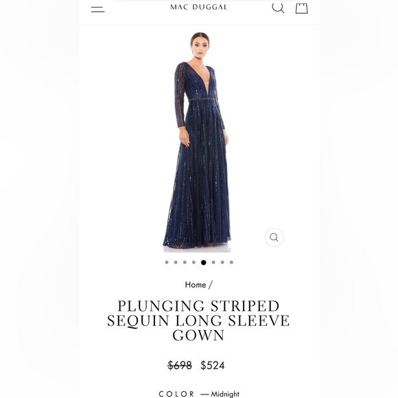Go to the Home breadcrumb link
The width and height of the screenshot is (398, 398).
(196, 285)
